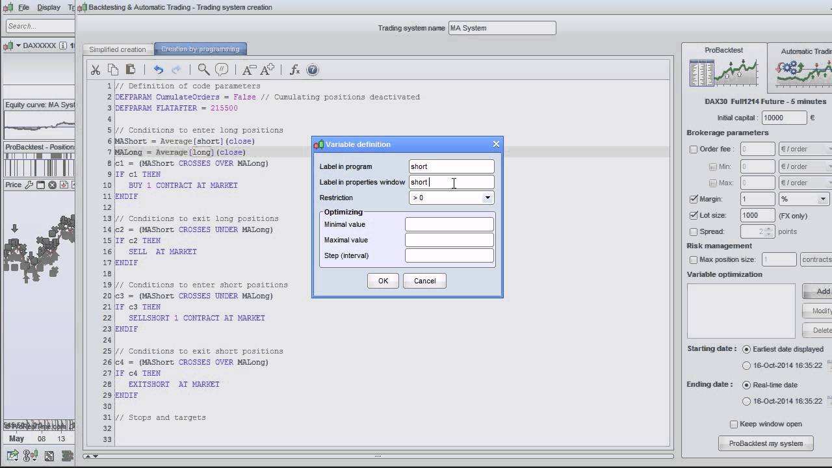Open search with the magnifier icon
The image size is (832, 468).
pos(203,70)
